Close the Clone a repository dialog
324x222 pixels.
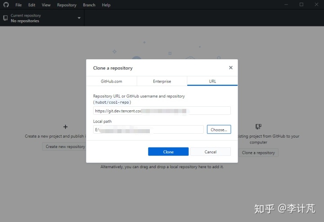231,68
